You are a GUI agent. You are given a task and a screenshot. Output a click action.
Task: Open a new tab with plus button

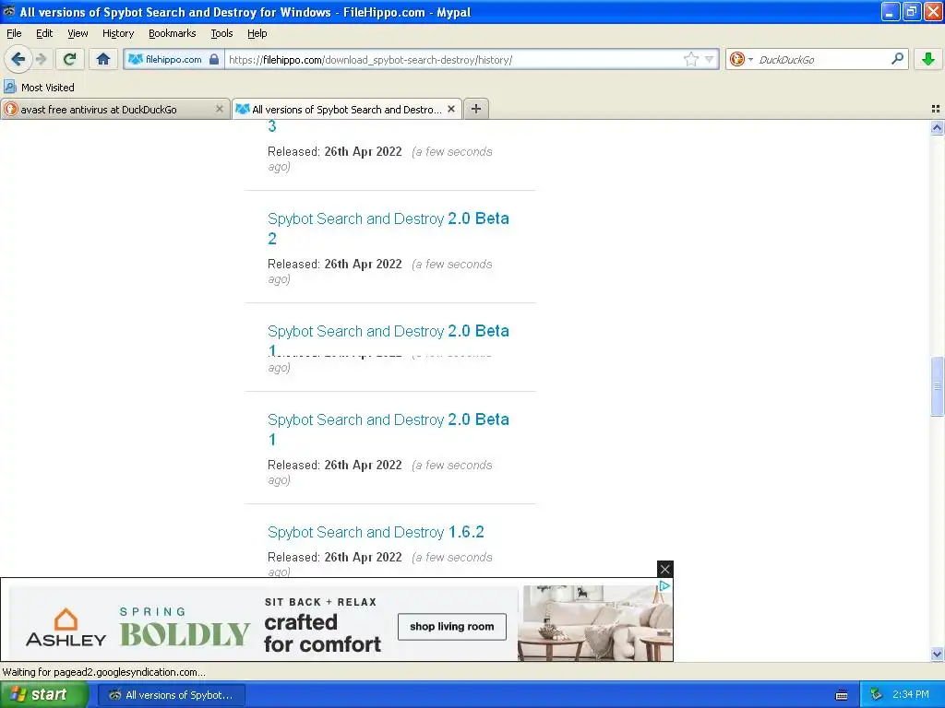click(476, 109)
